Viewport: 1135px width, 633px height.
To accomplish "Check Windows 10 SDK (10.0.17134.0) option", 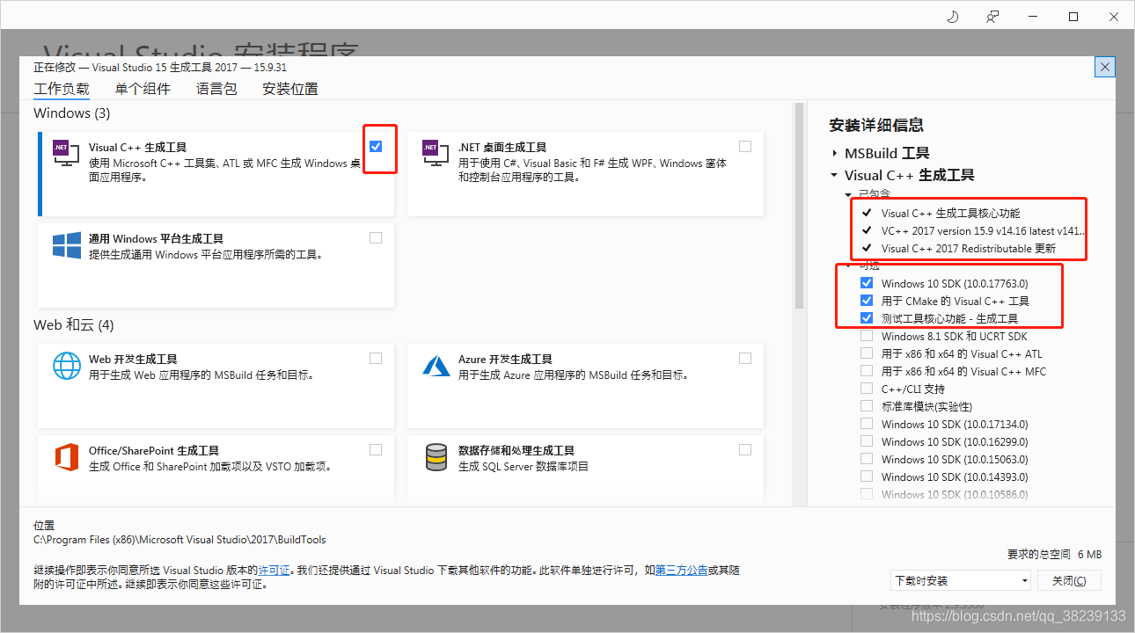I will (x=867, y=424).
